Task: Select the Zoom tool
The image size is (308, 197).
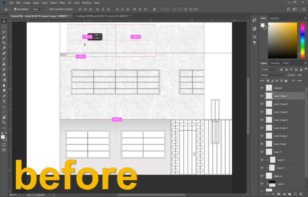Action: (x=4, y=123)
